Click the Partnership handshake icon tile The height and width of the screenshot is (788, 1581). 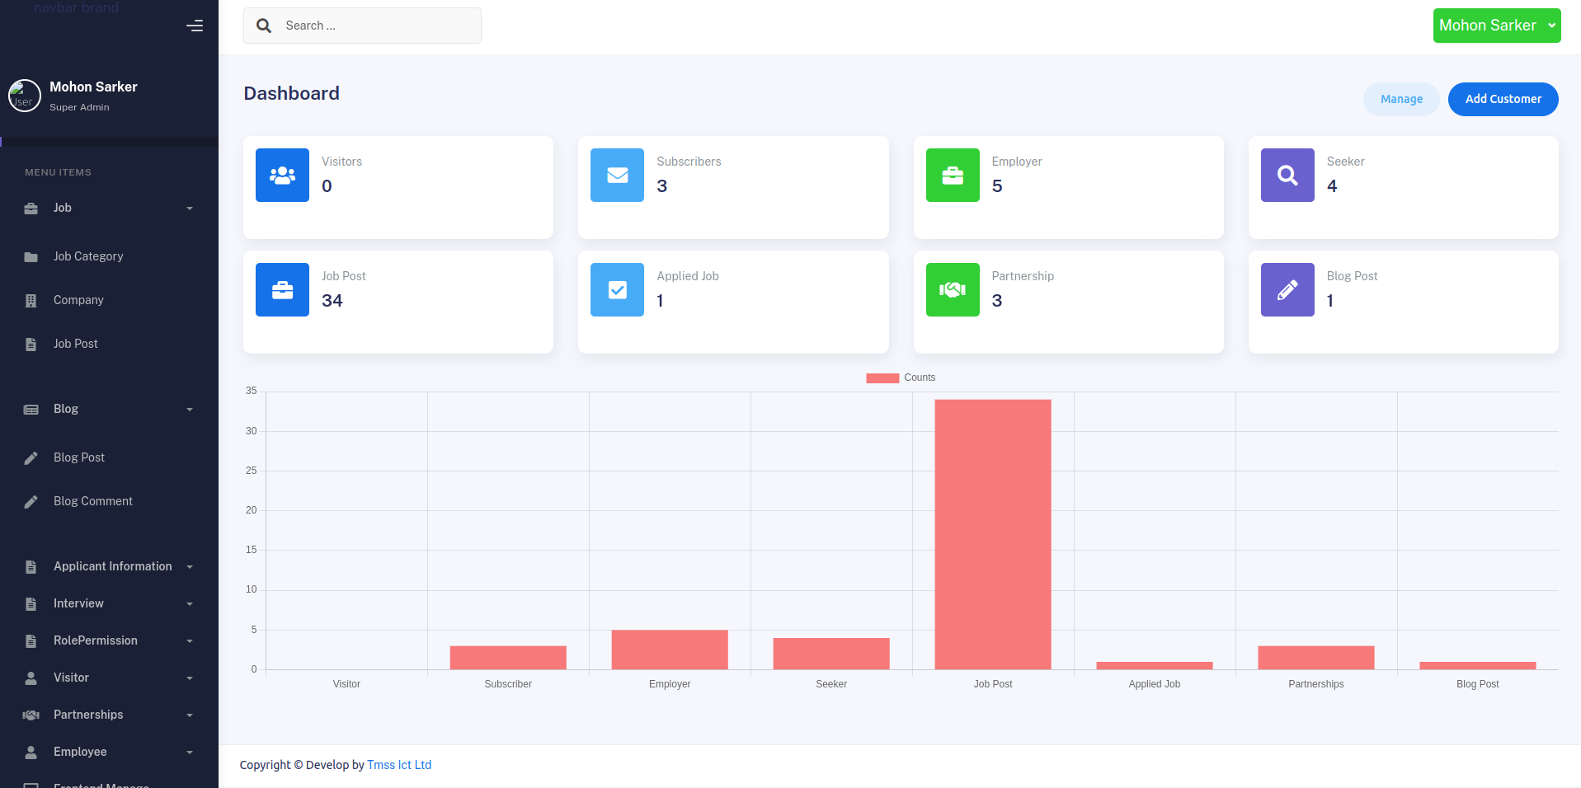953,289
